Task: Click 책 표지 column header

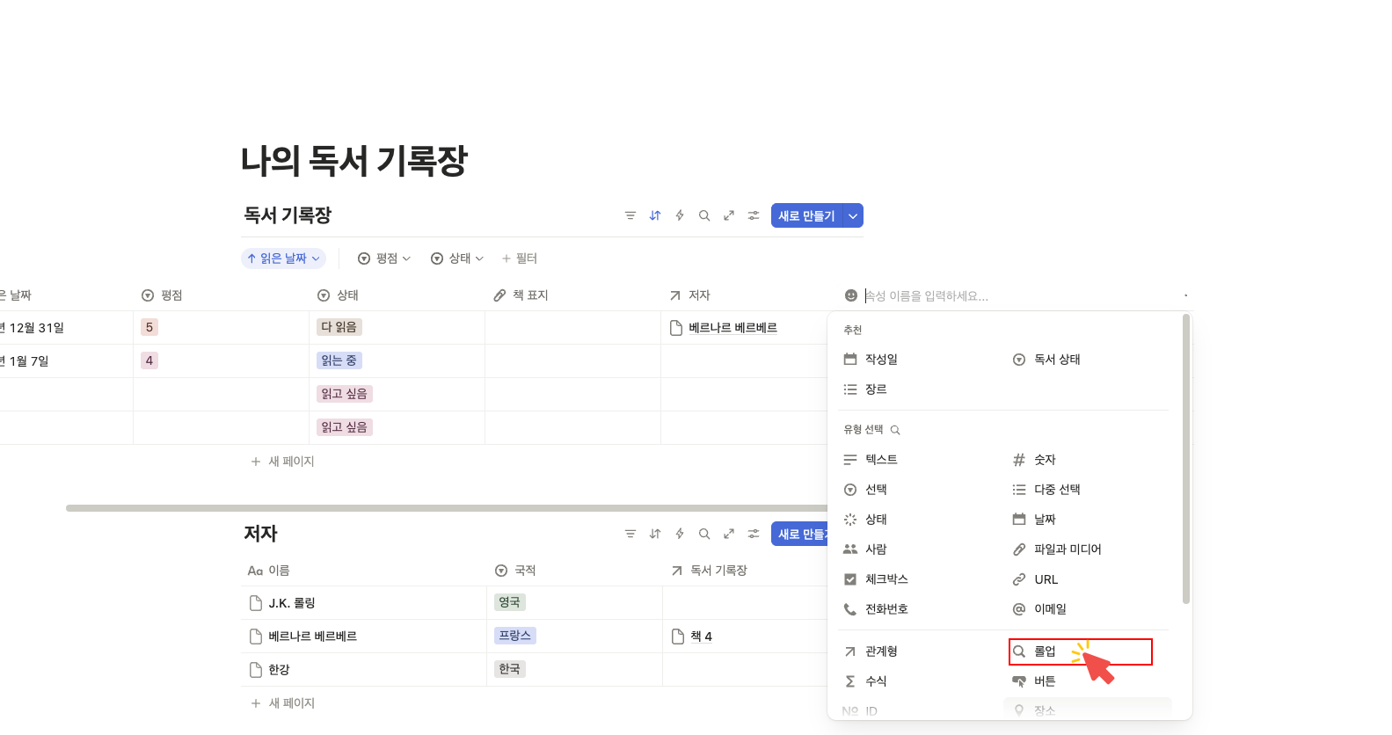Action: point(572,295)
